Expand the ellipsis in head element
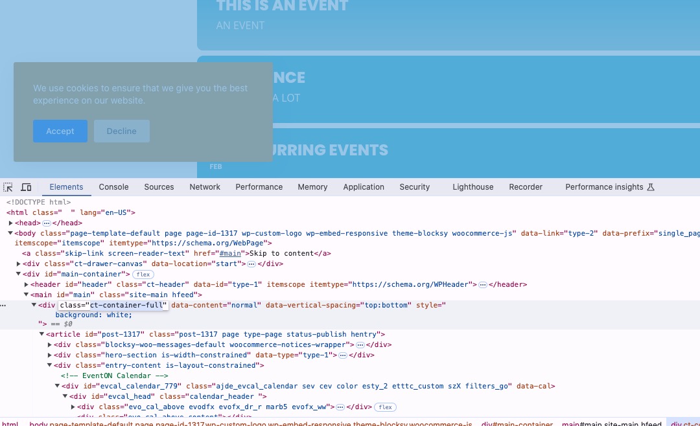The width and height of the screenshot is (700, 426). pyautogui.click(x=47, y=223)
